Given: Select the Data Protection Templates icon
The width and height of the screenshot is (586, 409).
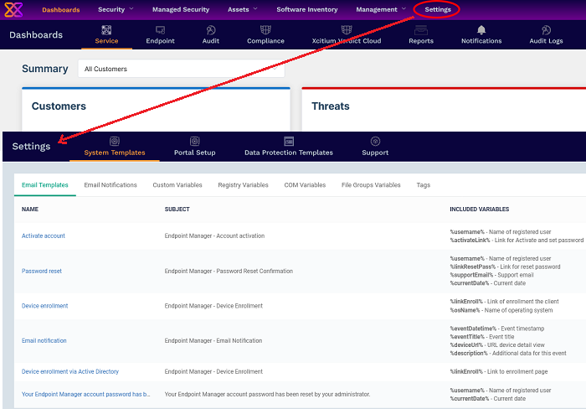Looking at the screenshot, I should [x=289, y=141].
